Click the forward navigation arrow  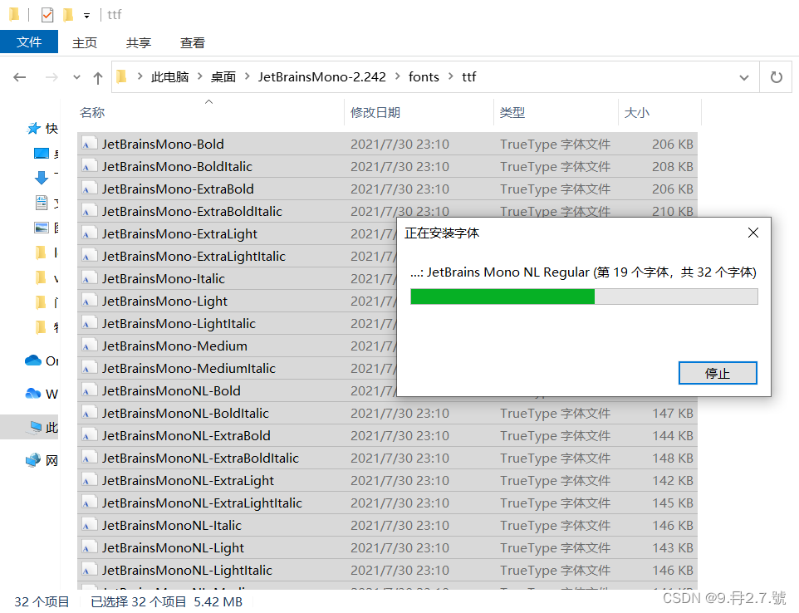click(51, 77)
